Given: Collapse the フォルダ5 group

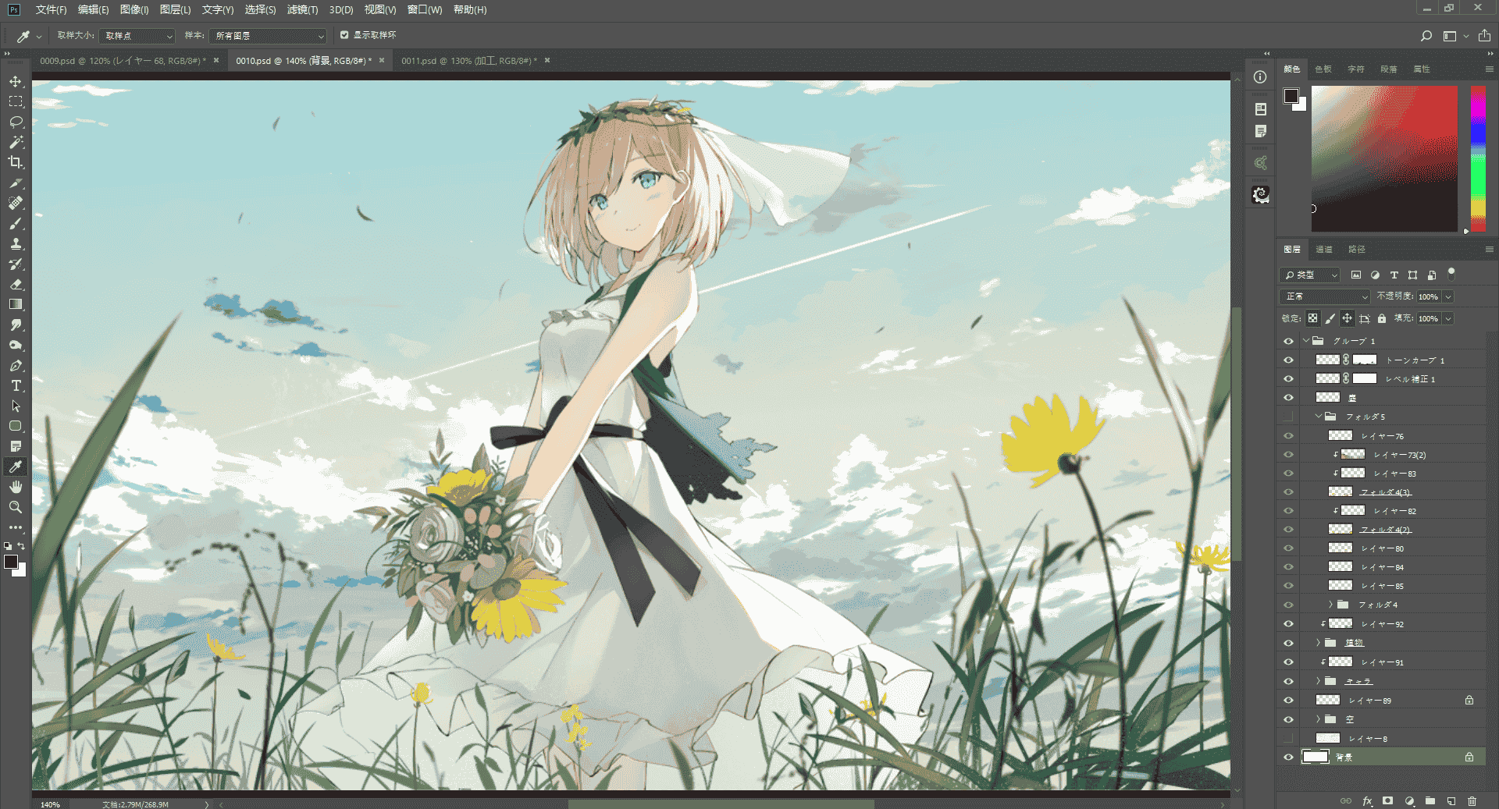Looking at the screenshot, I should click(x=1319, y=417).
